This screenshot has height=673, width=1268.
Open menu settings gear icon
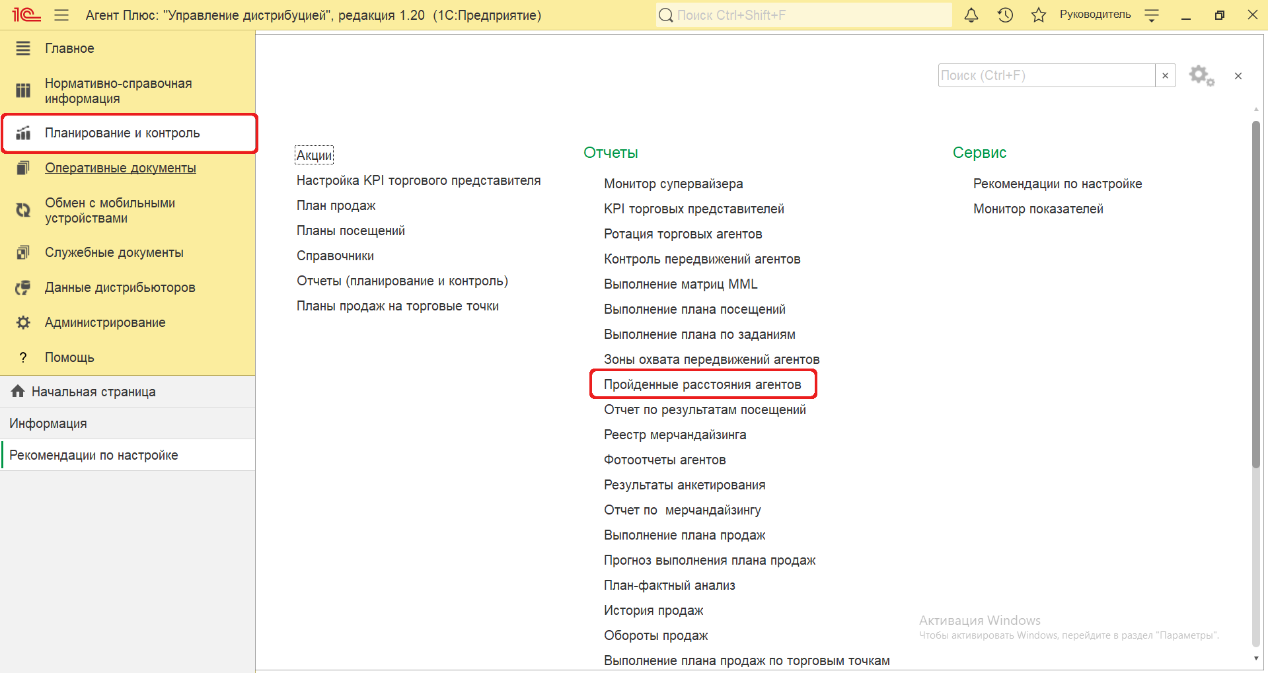(1201, 76)
